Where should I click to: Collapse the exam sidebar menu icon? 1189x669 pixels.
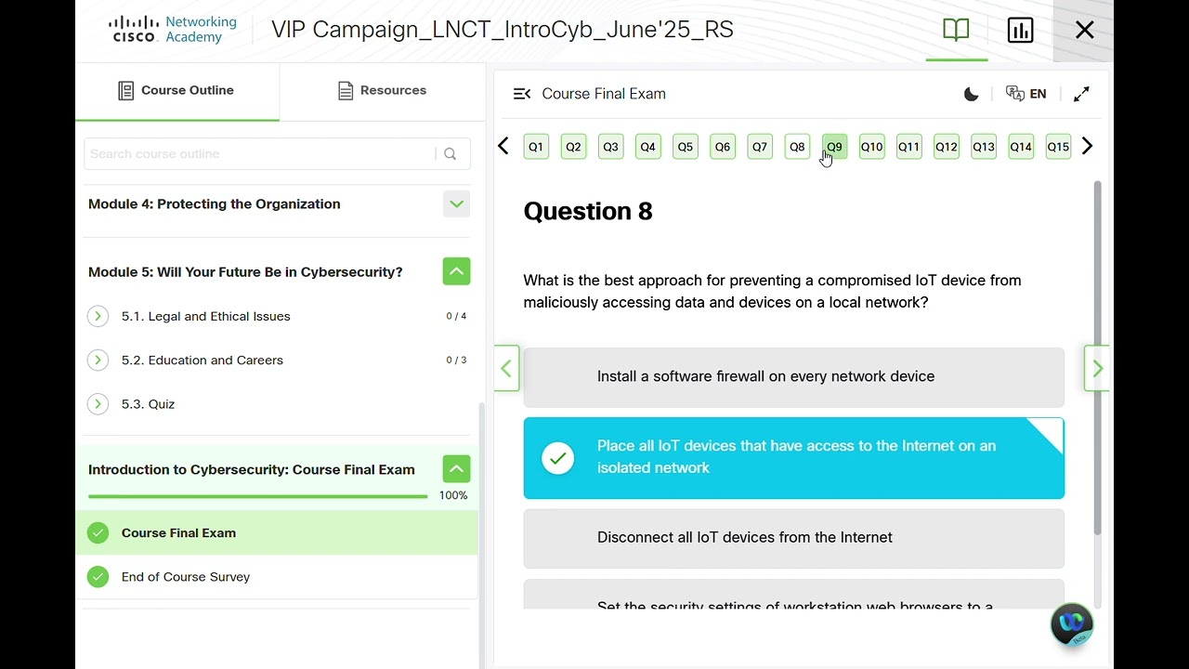click(522, 94)
